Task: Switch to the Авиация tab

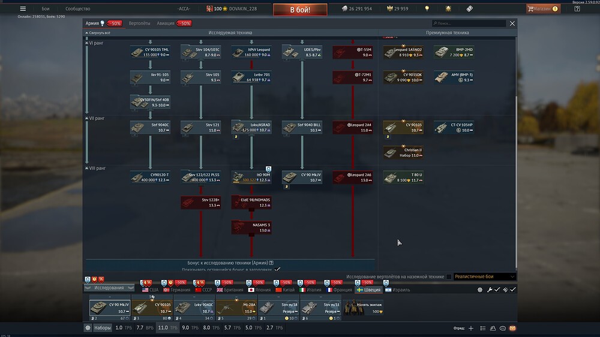Action: click(x=166, y=23)
